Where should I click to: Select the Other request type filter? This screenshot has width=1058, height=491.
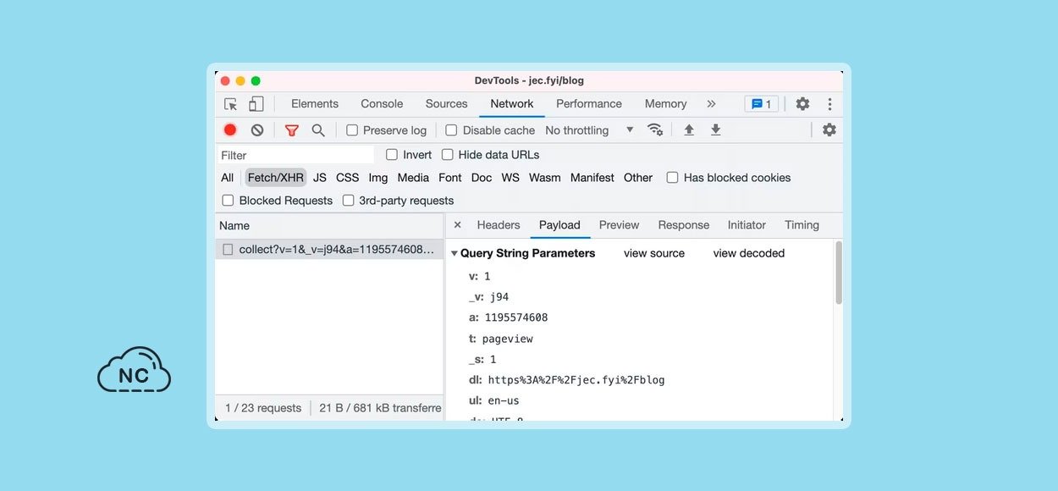point(638,178)
